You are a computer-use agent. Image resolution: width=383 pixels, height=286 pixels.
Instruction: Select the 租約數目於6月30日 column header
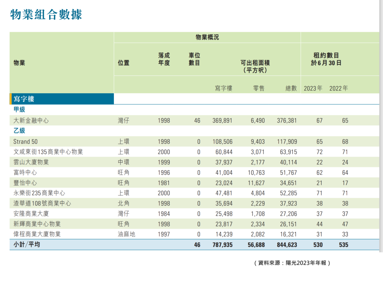(x=326, y=59)
